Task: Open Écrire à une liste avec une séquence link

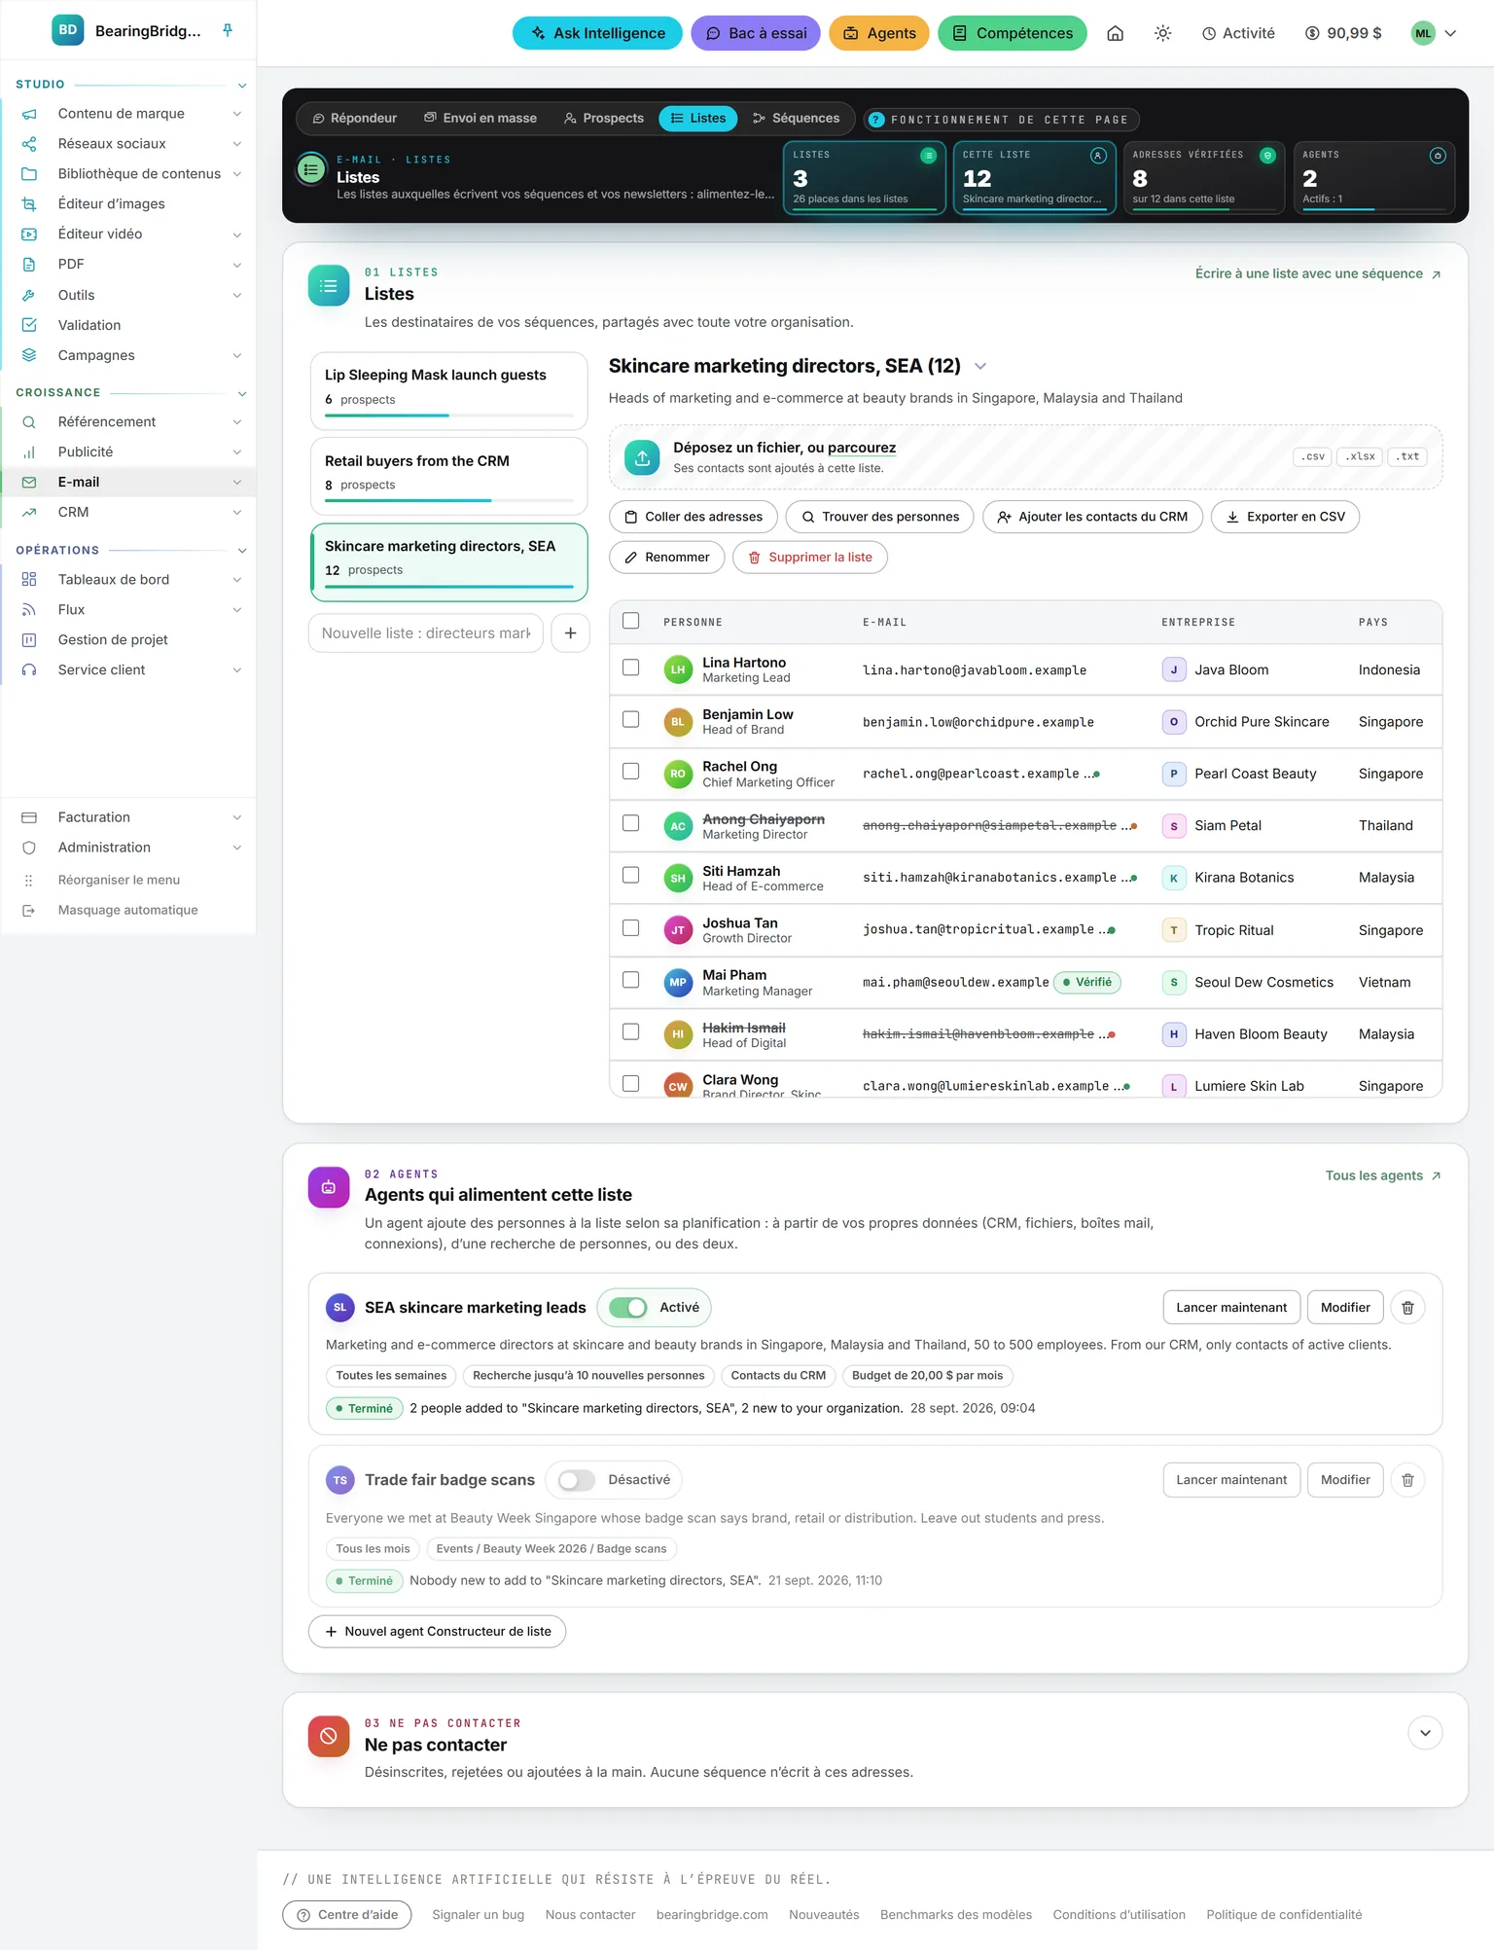Action: coord(1318,273)
